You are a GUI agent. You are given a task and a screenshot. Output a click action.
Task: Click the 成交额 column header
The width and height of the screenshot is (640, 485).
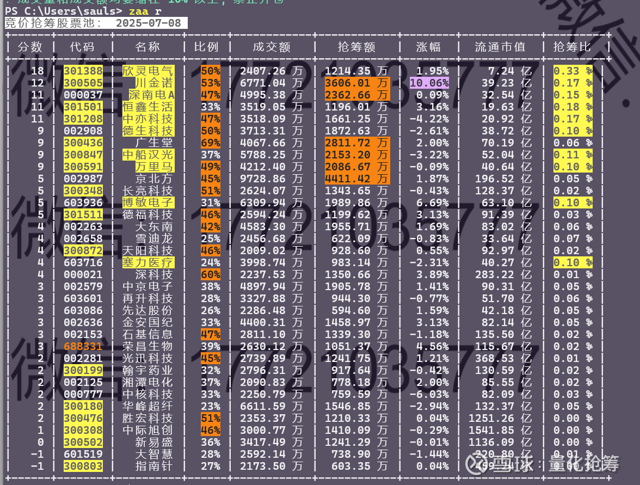click(272, 47)
